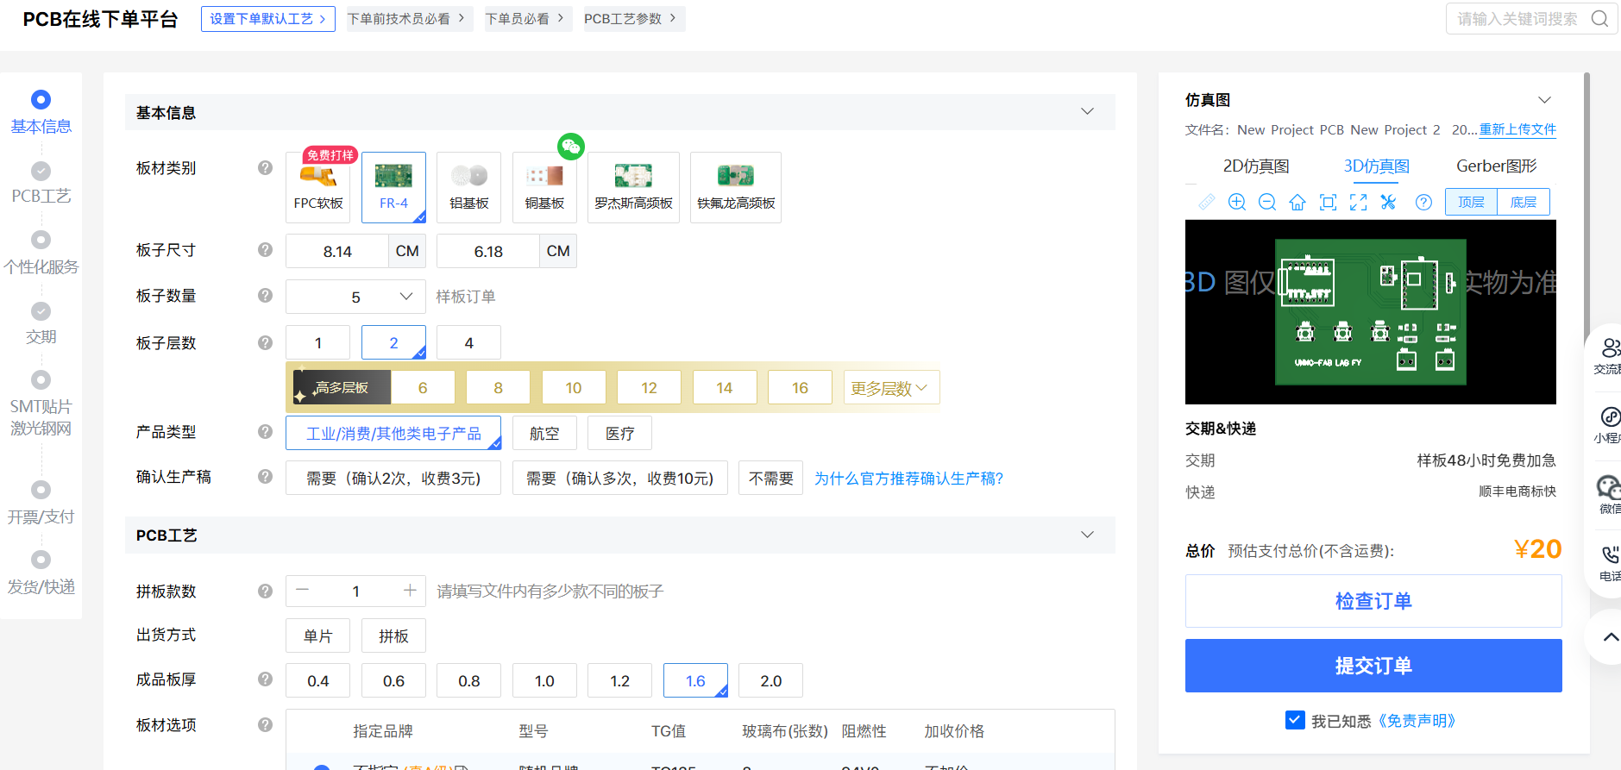Open the preview help question icon
1621x770 pixels.
1423,202
